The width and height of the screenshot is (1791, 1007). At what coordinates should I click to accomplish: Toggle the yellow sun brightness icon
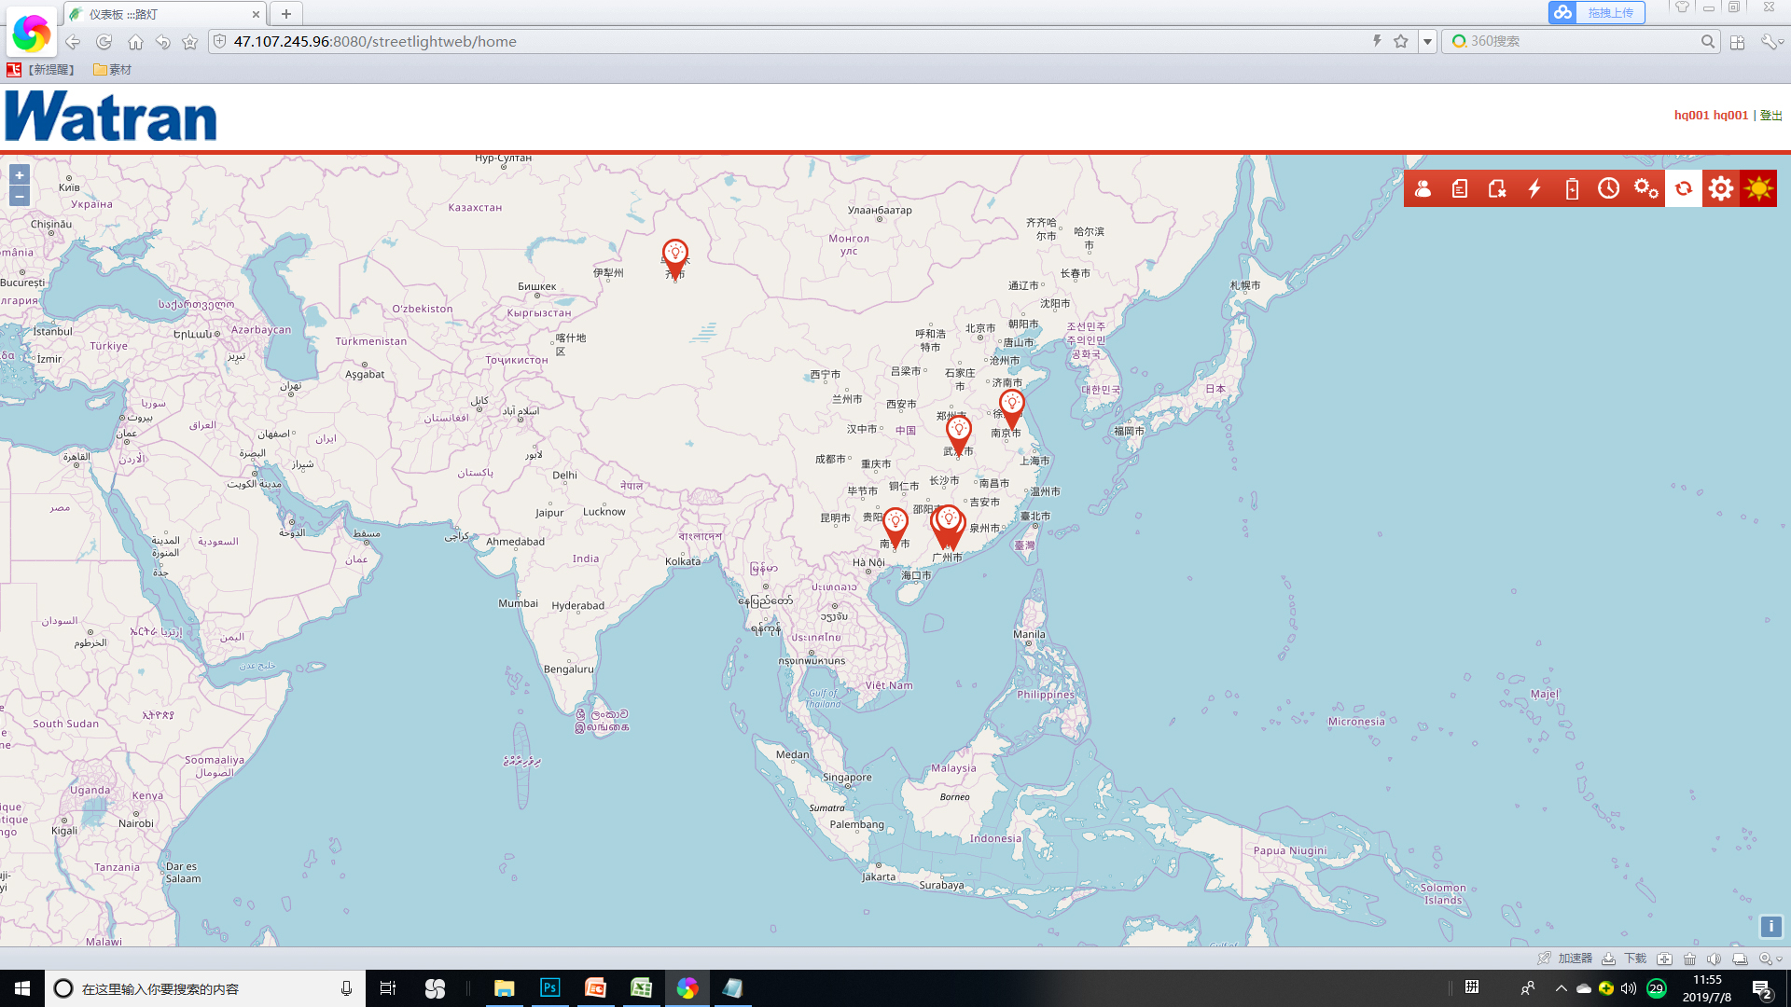[1758, 188]
